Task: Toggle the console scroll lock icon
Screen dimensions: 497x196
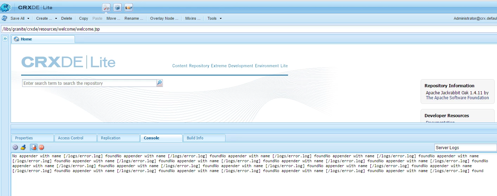Action: [x=34, y=147]
